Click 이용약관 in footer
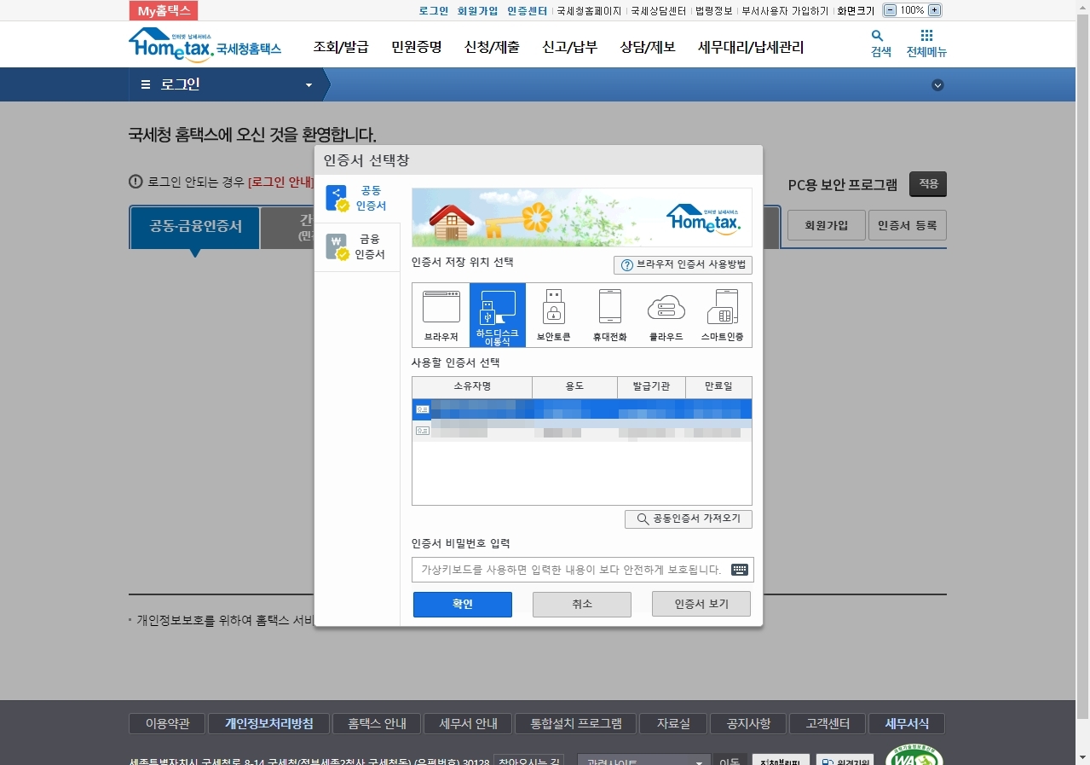Image resolution: width=1090 pixels, height=765 pixels. 167,724
